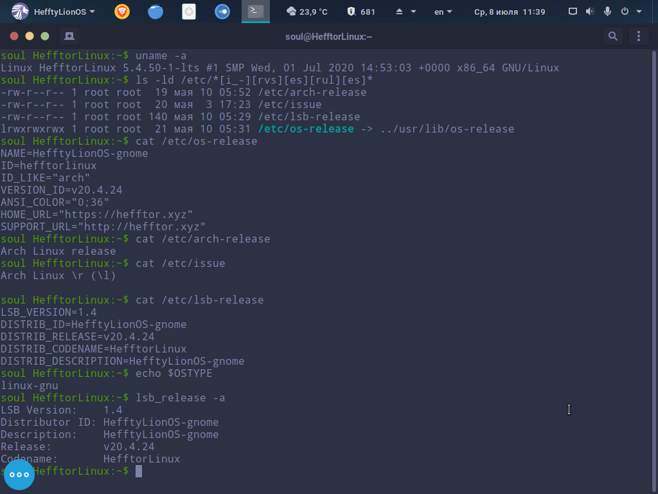This screenshot has width=658, height=494.
Task: Open the white settings gear app icon
Action: click(x=189, y=12)
